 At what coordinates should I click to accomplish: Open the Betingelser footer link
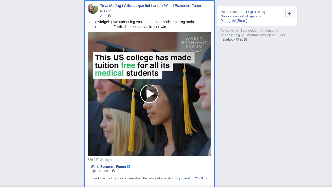[x=249, y=30]
